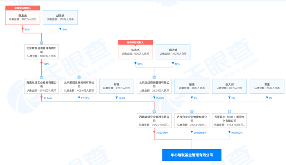286x165 pixels.
Task: Collapse node 北京竑焜咨询管理有限公司 with 232.8万 capital
Action: pos(154,77)
